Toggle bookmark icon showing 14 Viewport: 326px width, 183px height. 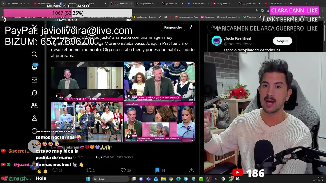(157, 170)
